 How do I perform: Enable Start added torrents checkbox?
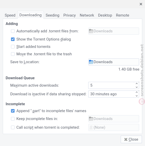[x=13, y=47]
